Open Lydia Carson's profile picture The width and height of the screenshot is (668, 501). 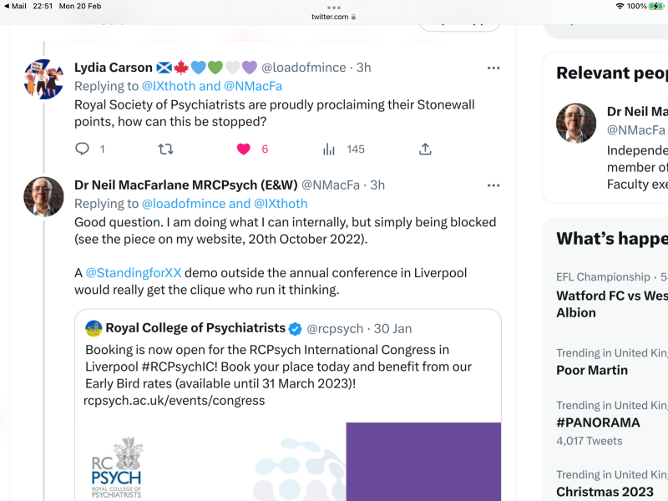click(43, 79)
